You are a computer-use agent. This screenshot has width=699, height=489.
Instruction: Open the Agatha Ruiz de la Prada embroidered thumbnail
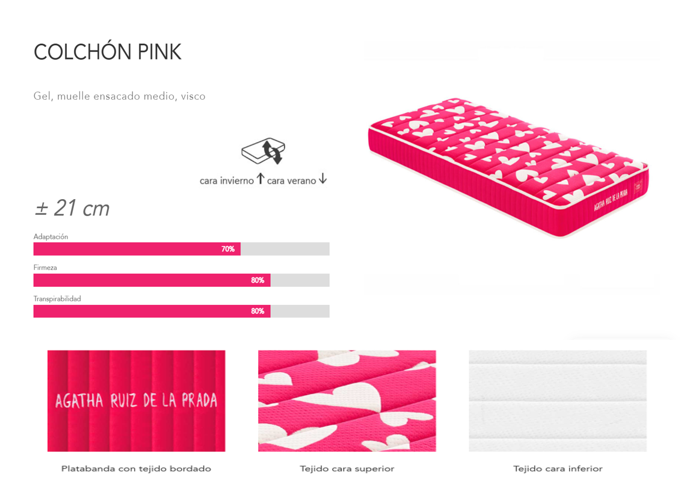[x=137, y=401]
